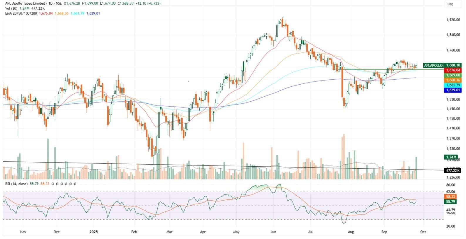Click the high price H1,699.00 in header

tap(90, 4)
